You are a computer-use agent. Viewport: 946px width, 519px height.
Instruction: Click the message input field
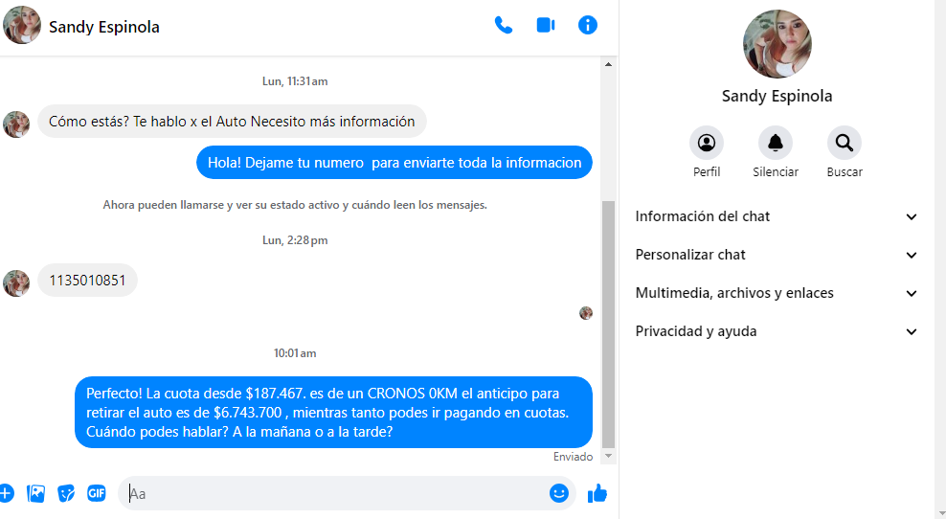(335, 494)
